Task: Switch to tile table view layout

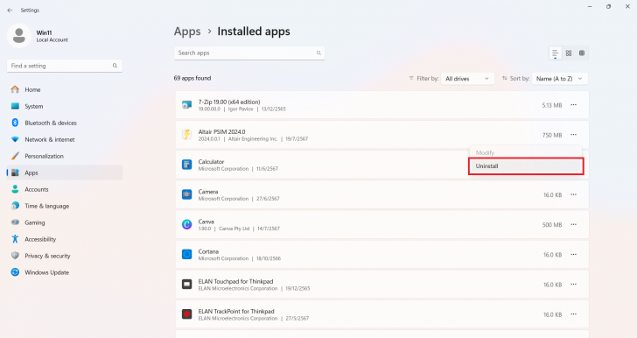Action: point(582,53)
